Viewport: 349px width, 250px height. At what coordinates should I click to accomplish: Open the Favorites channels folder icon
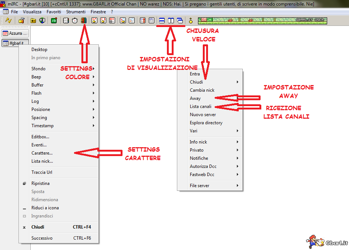[x=33, y=20]
